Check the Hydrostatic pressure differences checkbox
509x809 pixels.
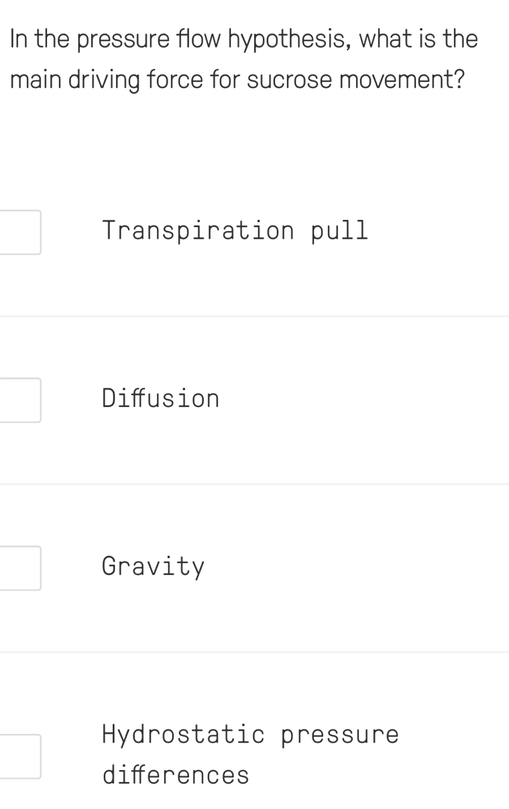pos(20,755)
